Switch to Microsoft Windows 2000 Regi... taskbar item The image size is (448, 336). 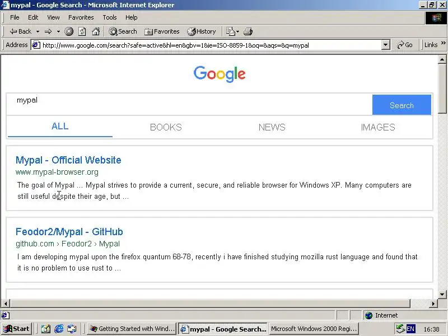[x=314, y=329]
